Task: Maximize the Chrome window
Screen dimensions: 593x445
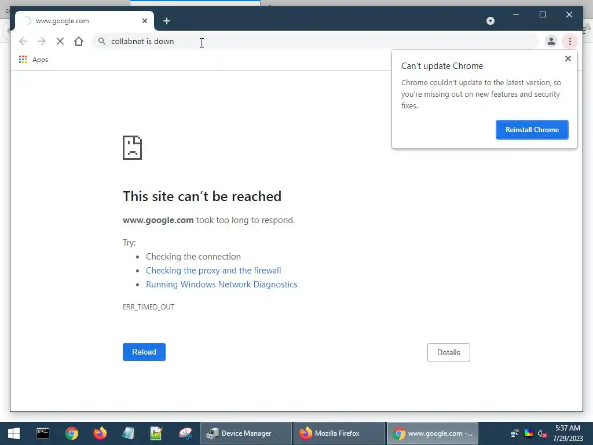Action: 542,14
